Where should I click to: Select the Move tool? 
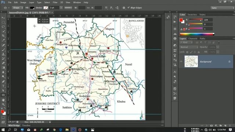3,18
